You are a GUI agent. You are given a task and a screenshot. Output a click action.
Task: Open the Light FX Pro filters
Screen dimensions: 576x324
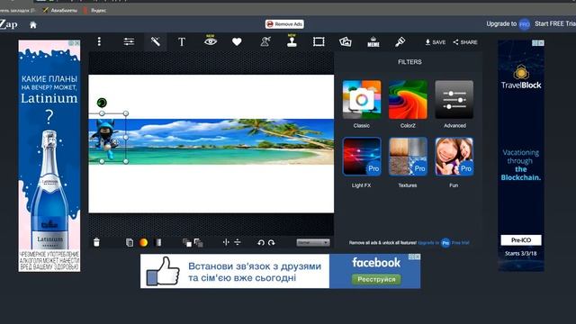pyautogui.click(x=362, y=157)
